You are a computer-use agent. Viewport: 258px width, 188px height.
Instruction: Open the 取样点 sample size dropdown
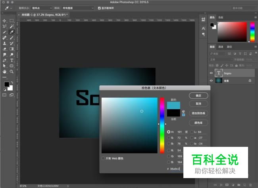click(x=41, y=8)
